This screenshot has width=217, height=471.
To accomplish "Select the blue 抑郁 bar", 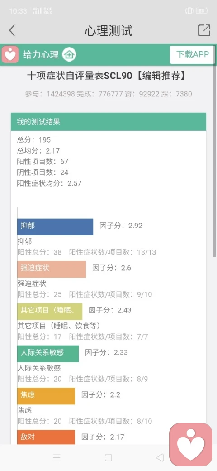I will coord(55,227).
